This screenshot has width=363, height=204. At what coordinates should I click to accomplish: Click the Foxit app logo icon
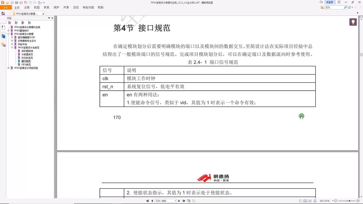(x=3, y=3)
